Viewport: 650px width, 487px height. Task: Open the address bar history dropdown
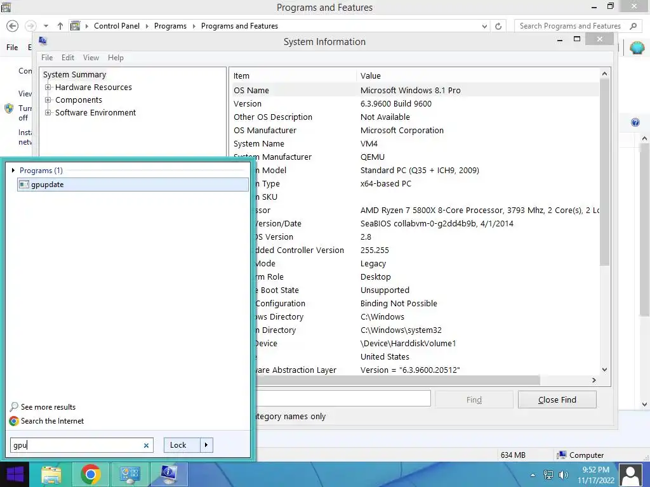click(x=484, y=26)
